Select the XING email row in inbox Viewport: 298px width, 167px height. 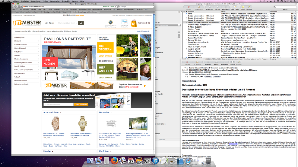coord(240,14)
